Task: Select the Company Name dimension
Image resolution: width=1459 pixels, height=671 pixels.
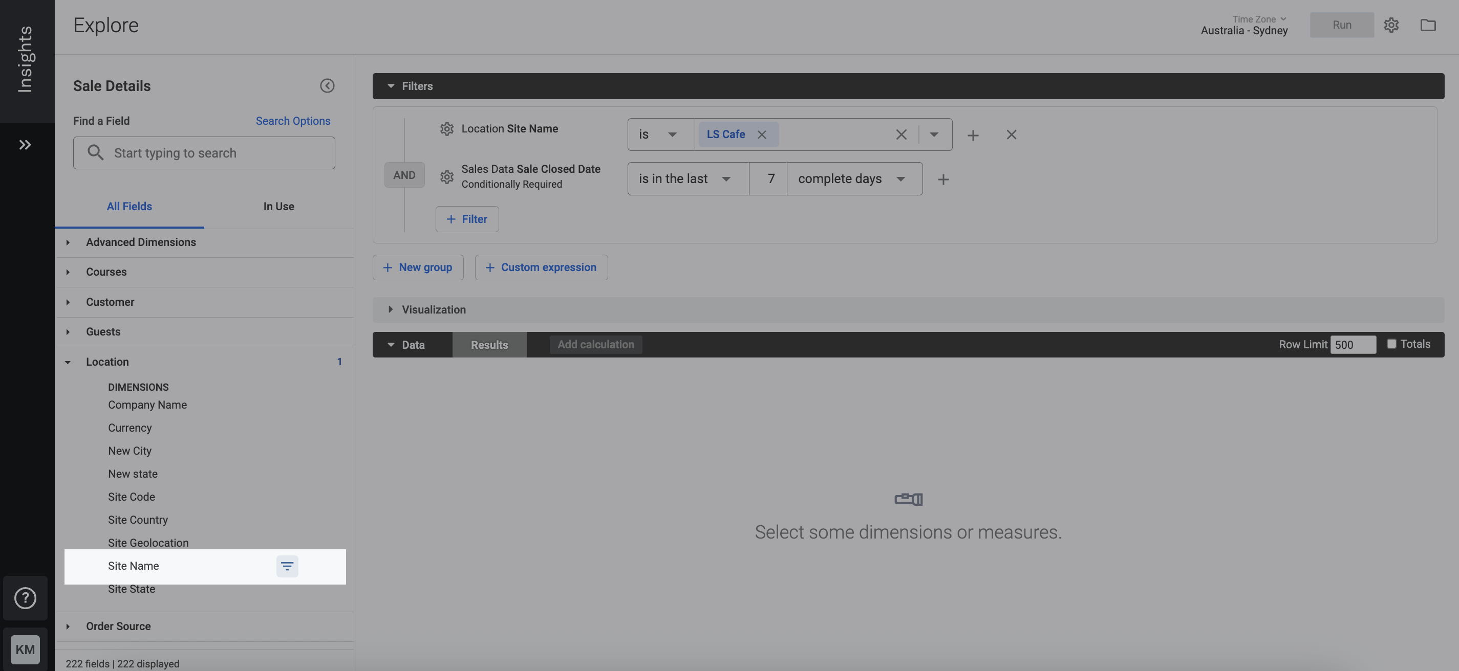Action: [147, 405]
